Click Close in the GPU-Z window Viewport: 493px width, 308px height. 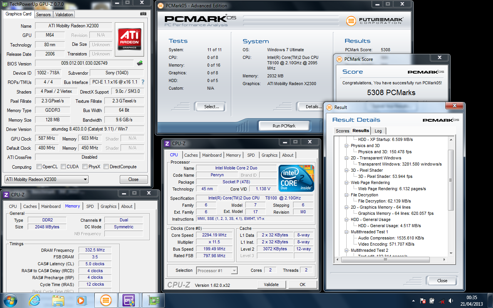point(133,179)
